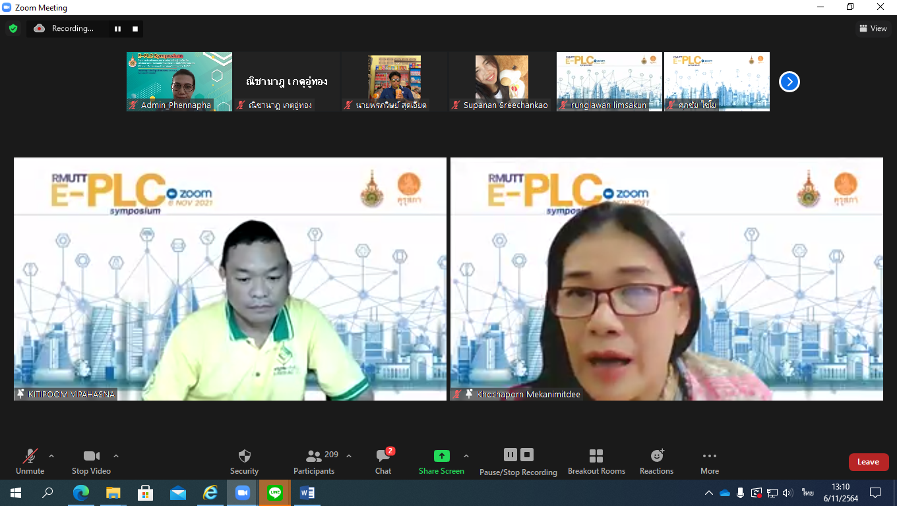This screenshot has height=506, width=897.
Task: Expand video options arrow next to Stop Video
Action: [116, 456]
